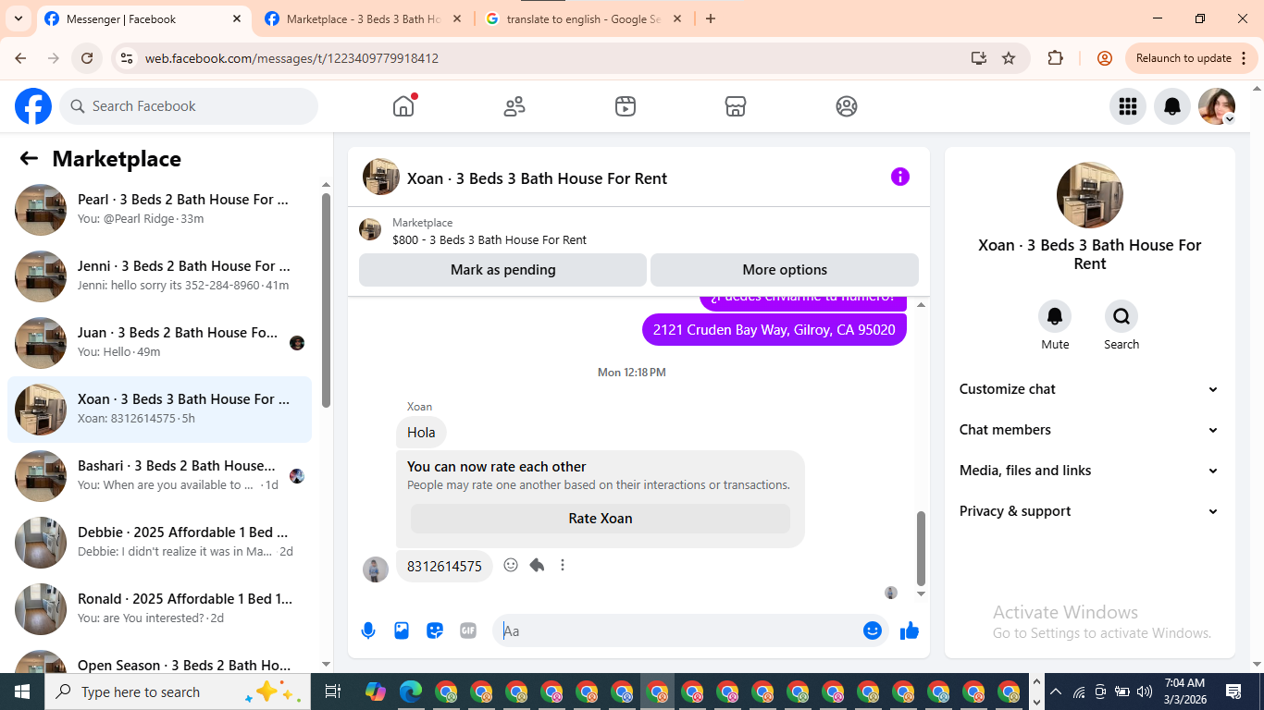This screenshot has height=710, width=1264.
Task: Click the More options button
Action: point(785,270)
